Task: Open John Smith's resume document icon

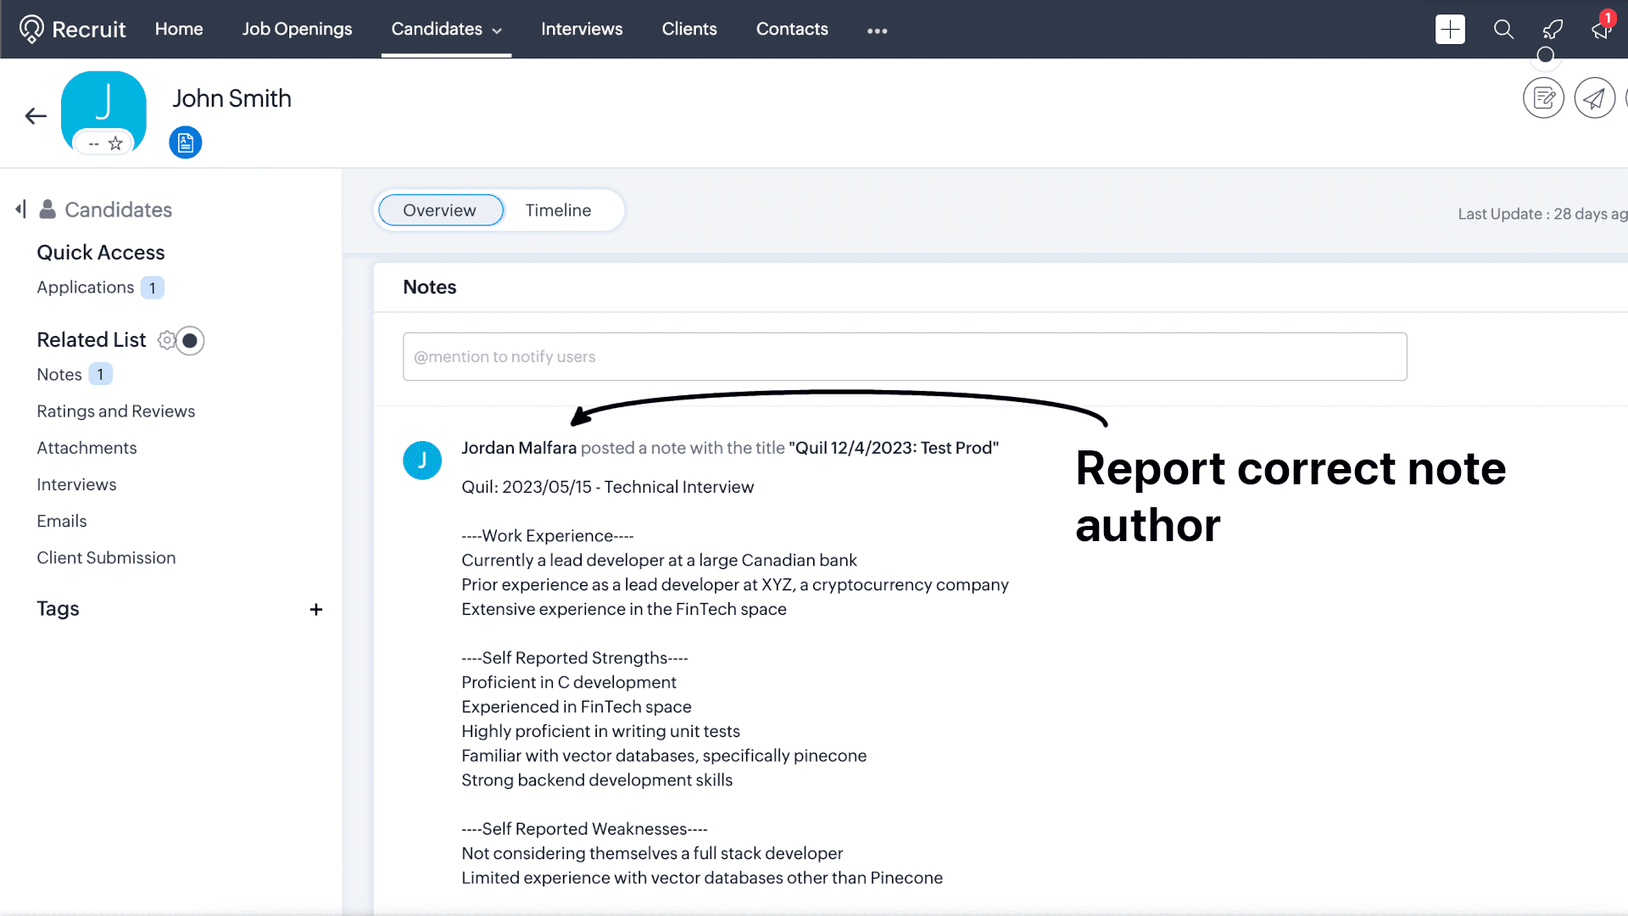Action: (x=185, y=142)
